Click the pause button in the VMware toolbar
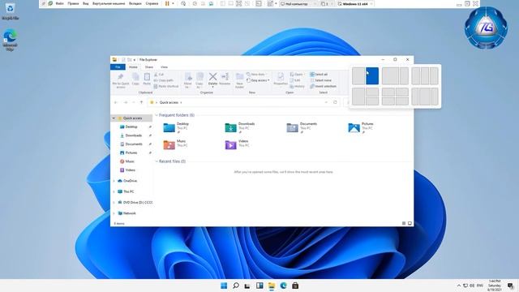519x292 pixels. point(167,3)
